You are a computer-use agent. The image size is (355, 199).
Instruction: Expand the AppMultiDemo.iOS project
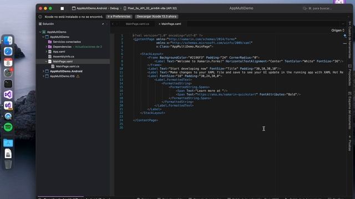(x=43, y=76)
